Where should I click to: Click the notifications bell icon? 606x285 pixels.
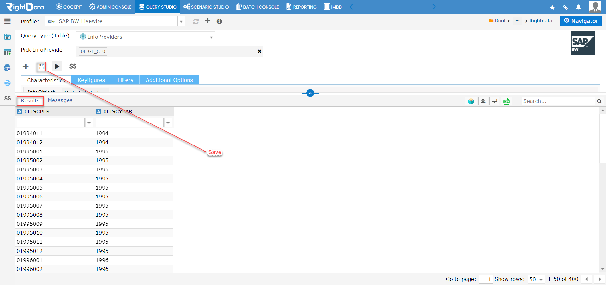click(578, 7)
